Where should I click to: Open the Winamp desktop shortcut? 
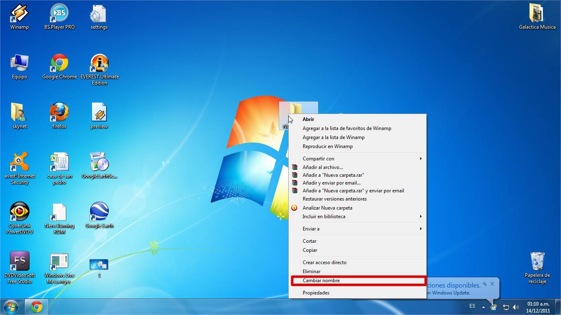point(19,14)
